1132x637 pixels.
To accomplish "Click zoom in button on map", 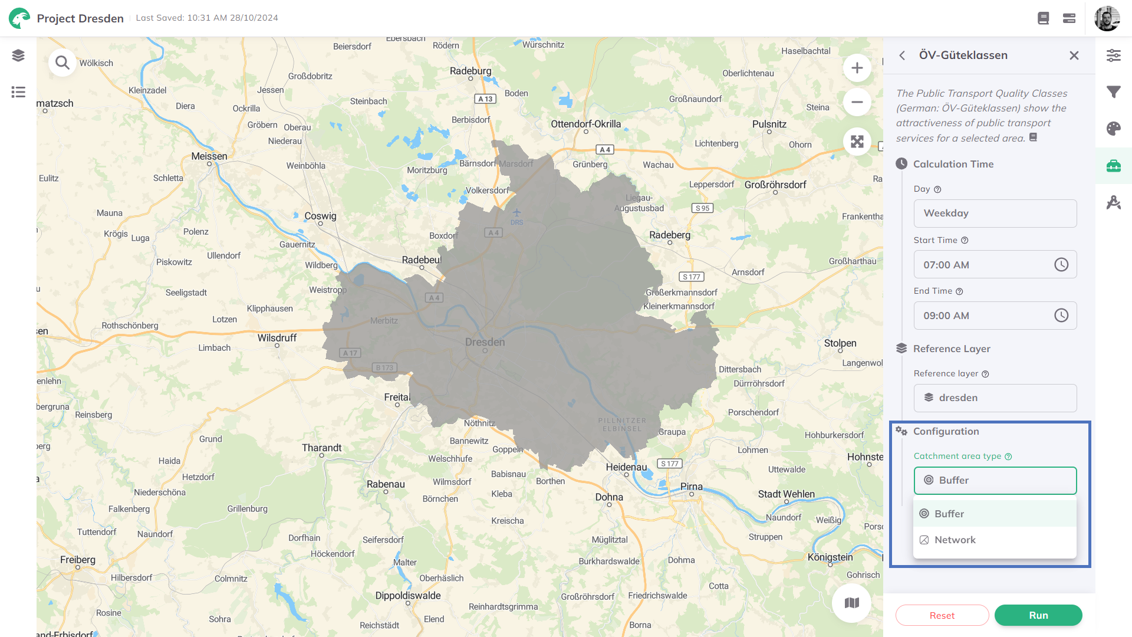I will (857, 68).
